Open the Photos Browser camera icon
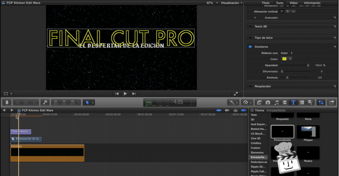339x176 pixels. [268, 102]
